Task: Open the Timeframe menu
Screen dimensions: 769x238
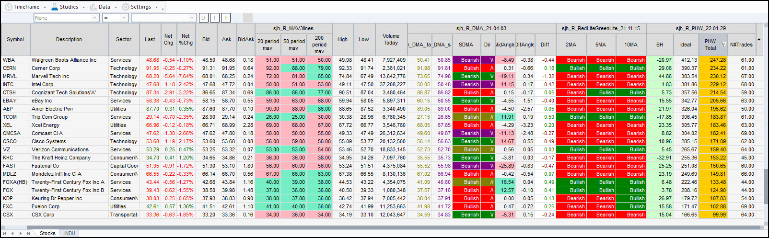Action: pos(26,7)
